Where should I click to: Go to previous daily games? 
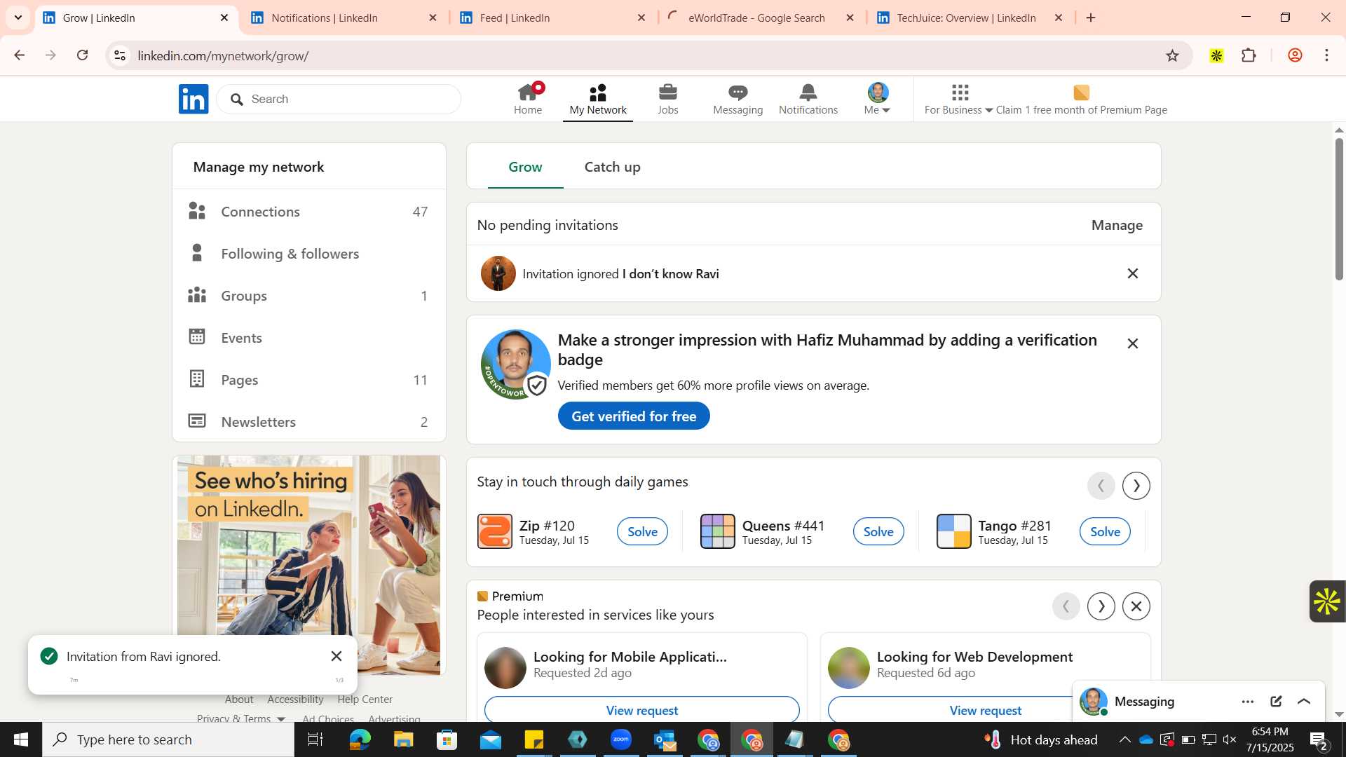1101,486
